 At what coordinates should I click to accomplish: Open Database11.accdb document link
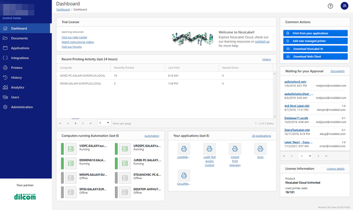(296, 118)
